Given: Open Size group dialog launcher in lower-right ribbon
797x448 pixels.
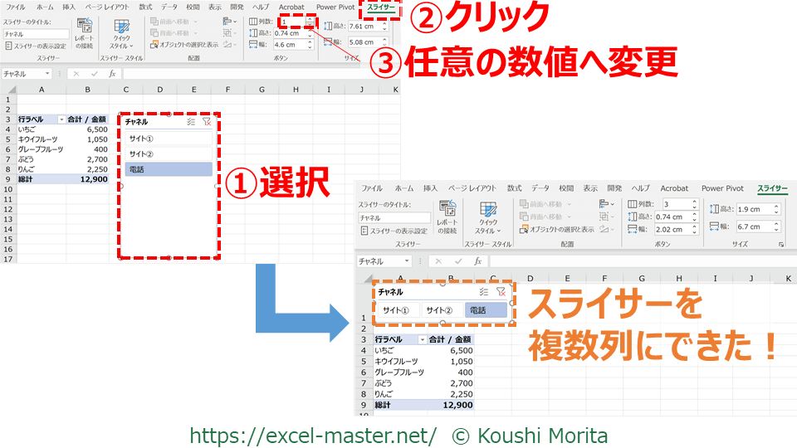Looking at the screenshot, I should point(781,245).
